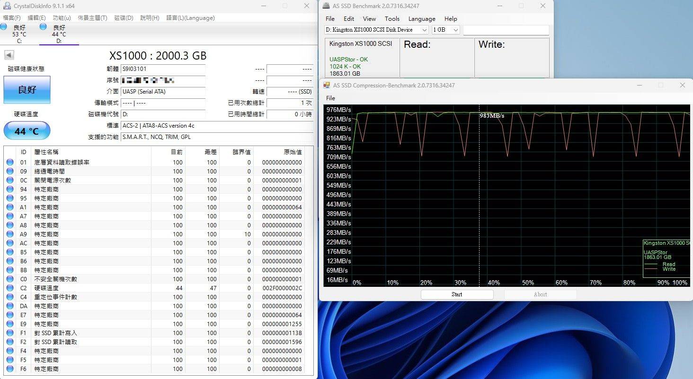
Task: Expand the 1 GB test size dropdown
Action: [x=455, y=30]
